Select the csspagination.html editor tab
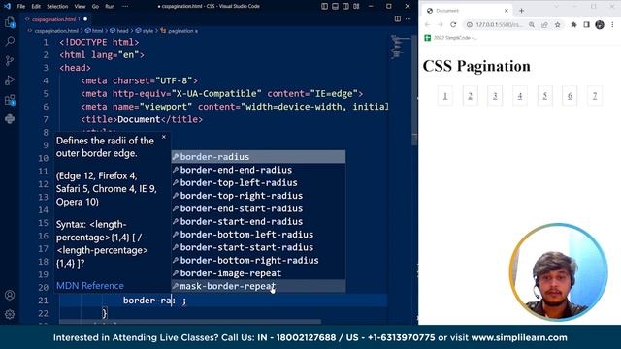Image resolution: width=621 pixels, height=349 pixels. (x=55, y=19)
